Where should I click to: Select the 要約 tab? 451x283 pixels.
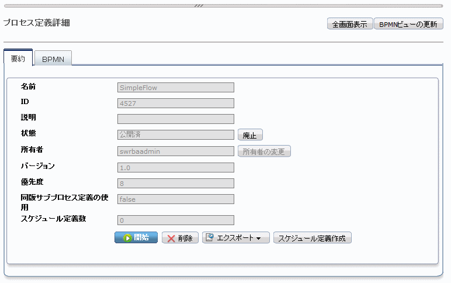[x=18, y=58]
